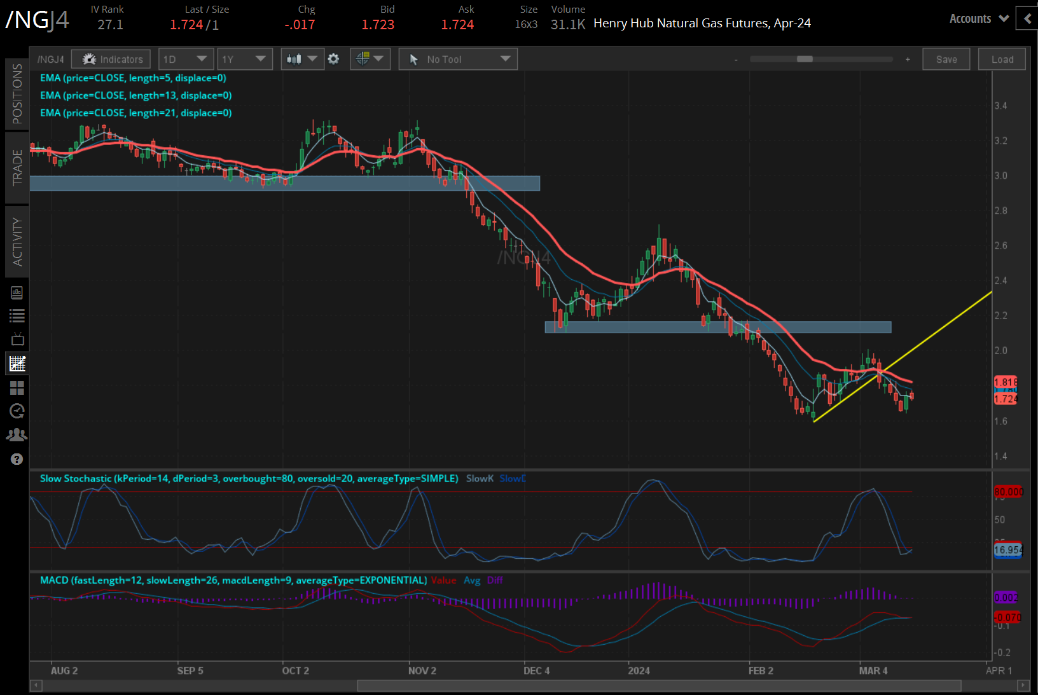Open the grid layout icon in the sidebar

click(x=17, y=388)
